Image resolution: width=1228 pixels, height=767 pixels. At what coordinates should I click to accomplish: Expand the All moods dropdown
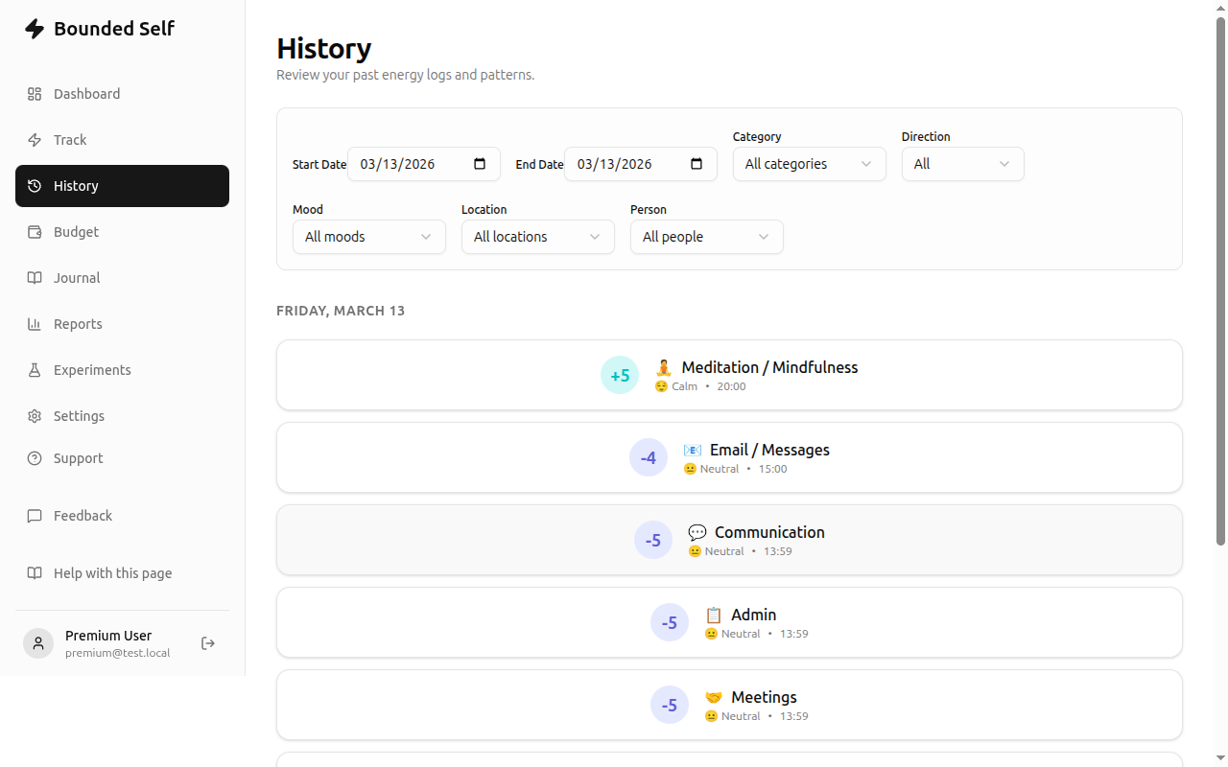coord(368,237)
